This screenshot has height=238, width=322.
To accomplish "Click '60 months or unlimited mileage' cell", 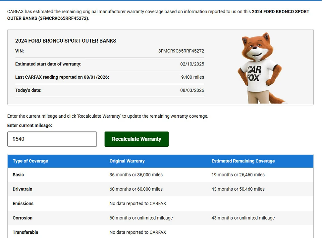I will tap(141, 218).
